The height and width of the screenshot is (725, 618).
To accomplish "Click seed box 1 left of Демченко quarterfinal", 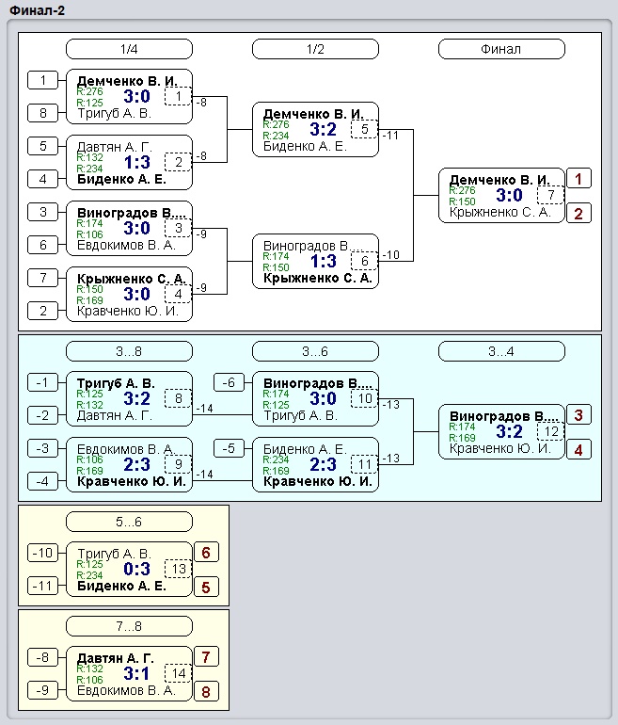I will tap(43, 80).
